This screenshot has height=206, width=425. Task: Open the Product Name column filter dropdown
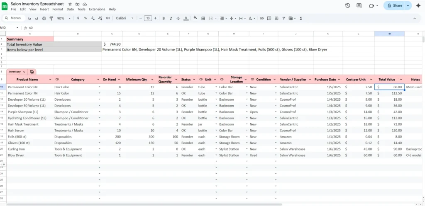coord(50,80)
